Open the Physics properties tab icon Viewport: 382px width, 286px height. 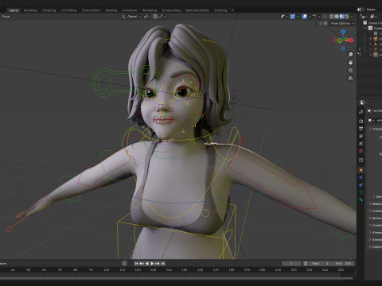[x=361, y=177]
